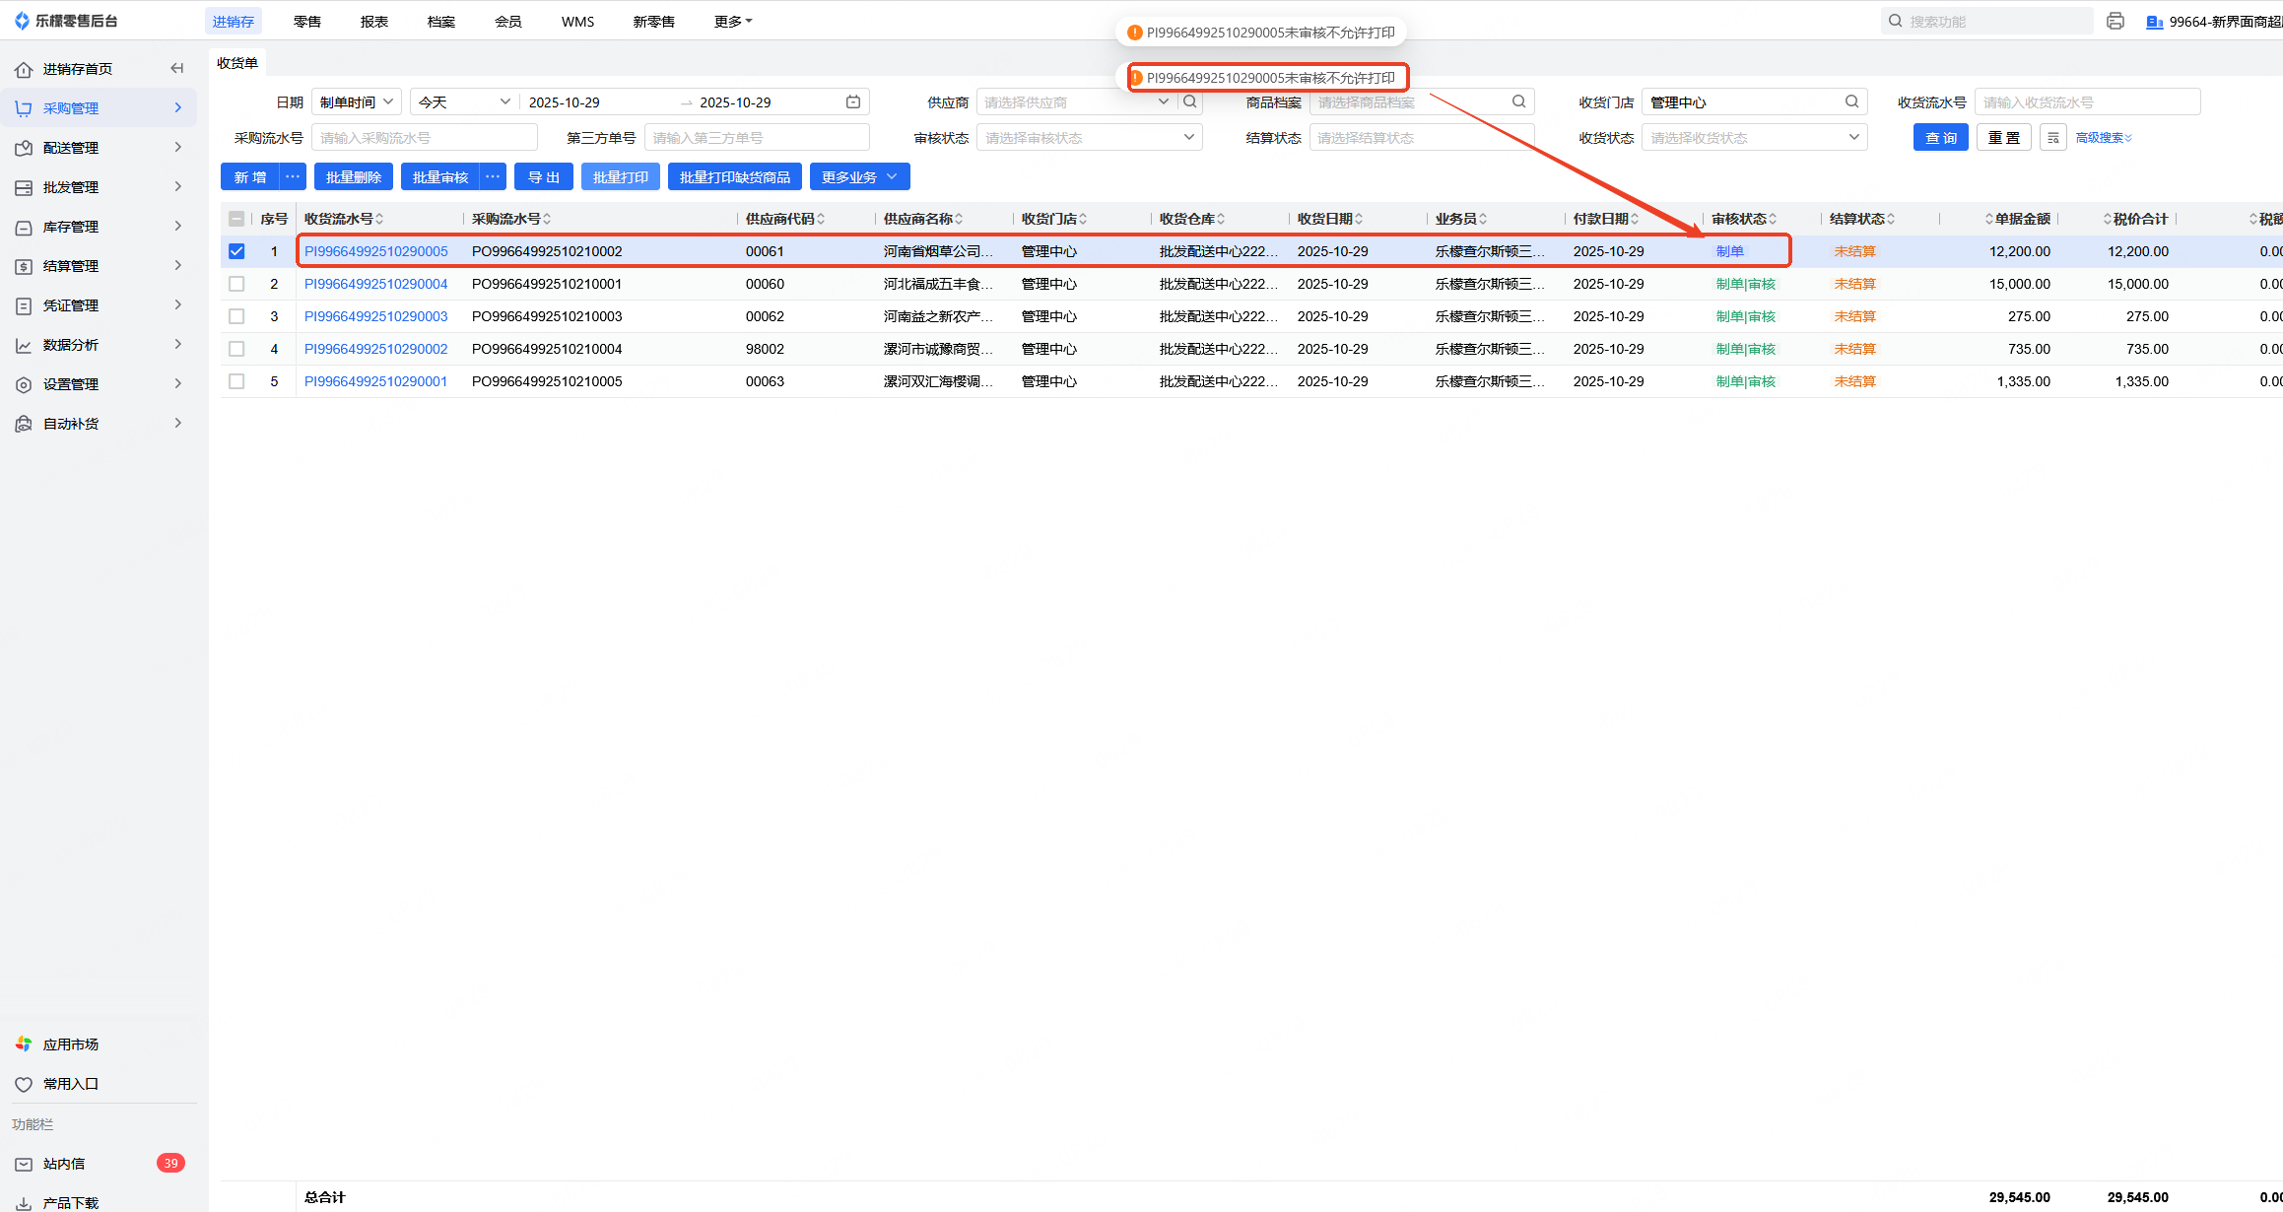2283x1212 pixels.
Task: Open the WMS top menu
Action: [577, 22]
